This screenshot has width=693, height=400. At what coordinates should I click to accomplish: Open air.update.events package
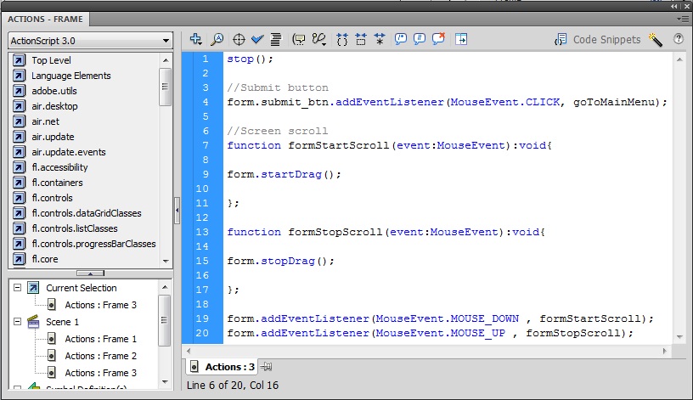69,152
